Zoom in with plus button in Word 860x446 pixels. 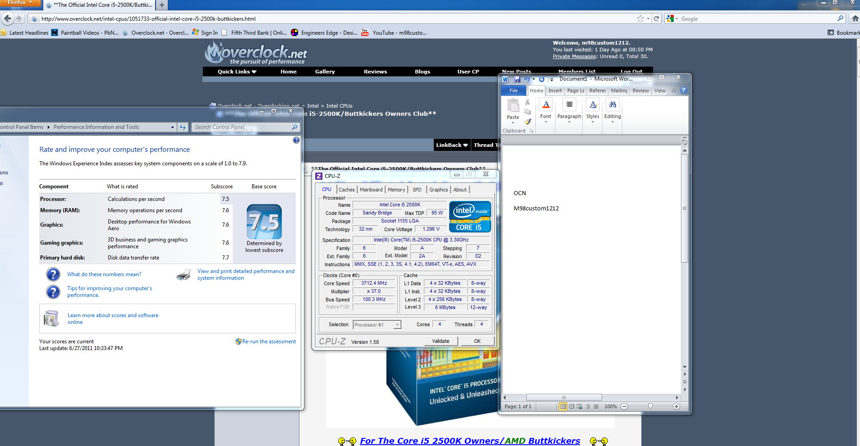676,406
